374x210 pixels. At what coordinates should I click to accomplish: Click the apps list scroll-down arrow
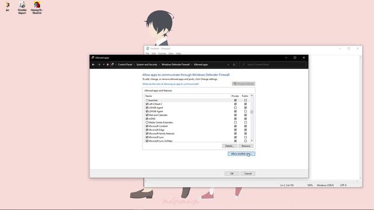252,141
